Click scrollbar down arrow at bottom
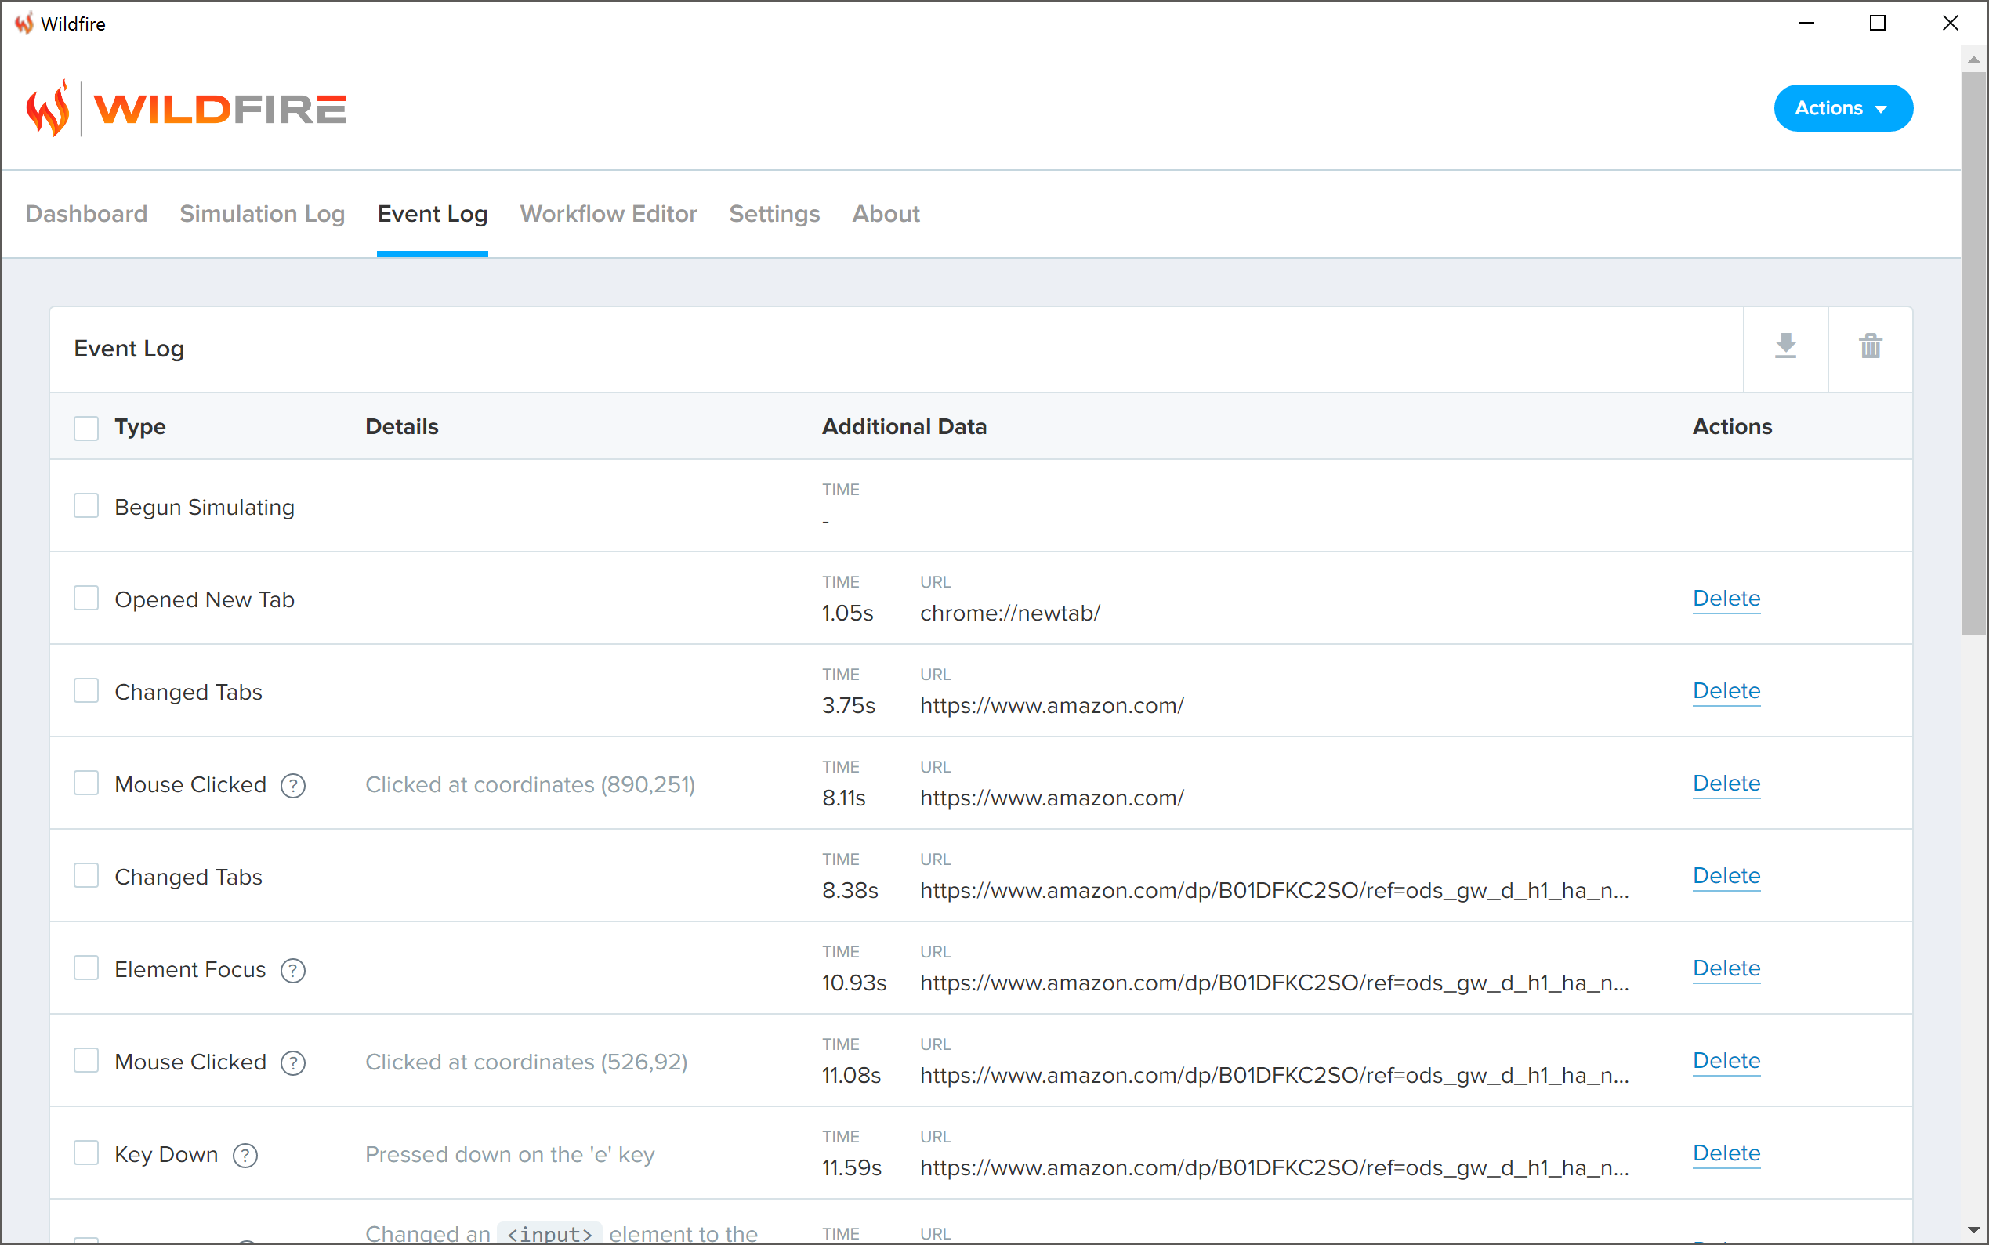Viewport: 1989px width, 1245px height. click(x=1973, y=1230)
